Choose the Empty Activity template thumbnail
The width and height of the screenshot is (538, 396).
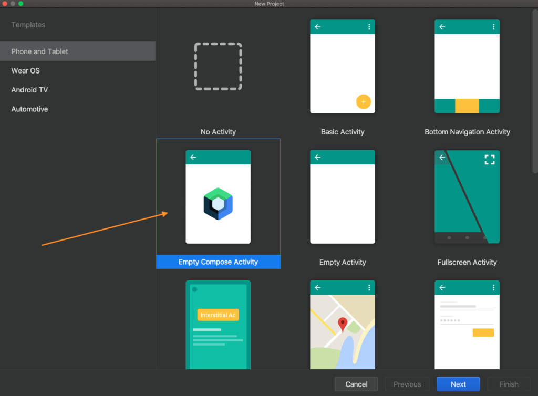(343, 197)
